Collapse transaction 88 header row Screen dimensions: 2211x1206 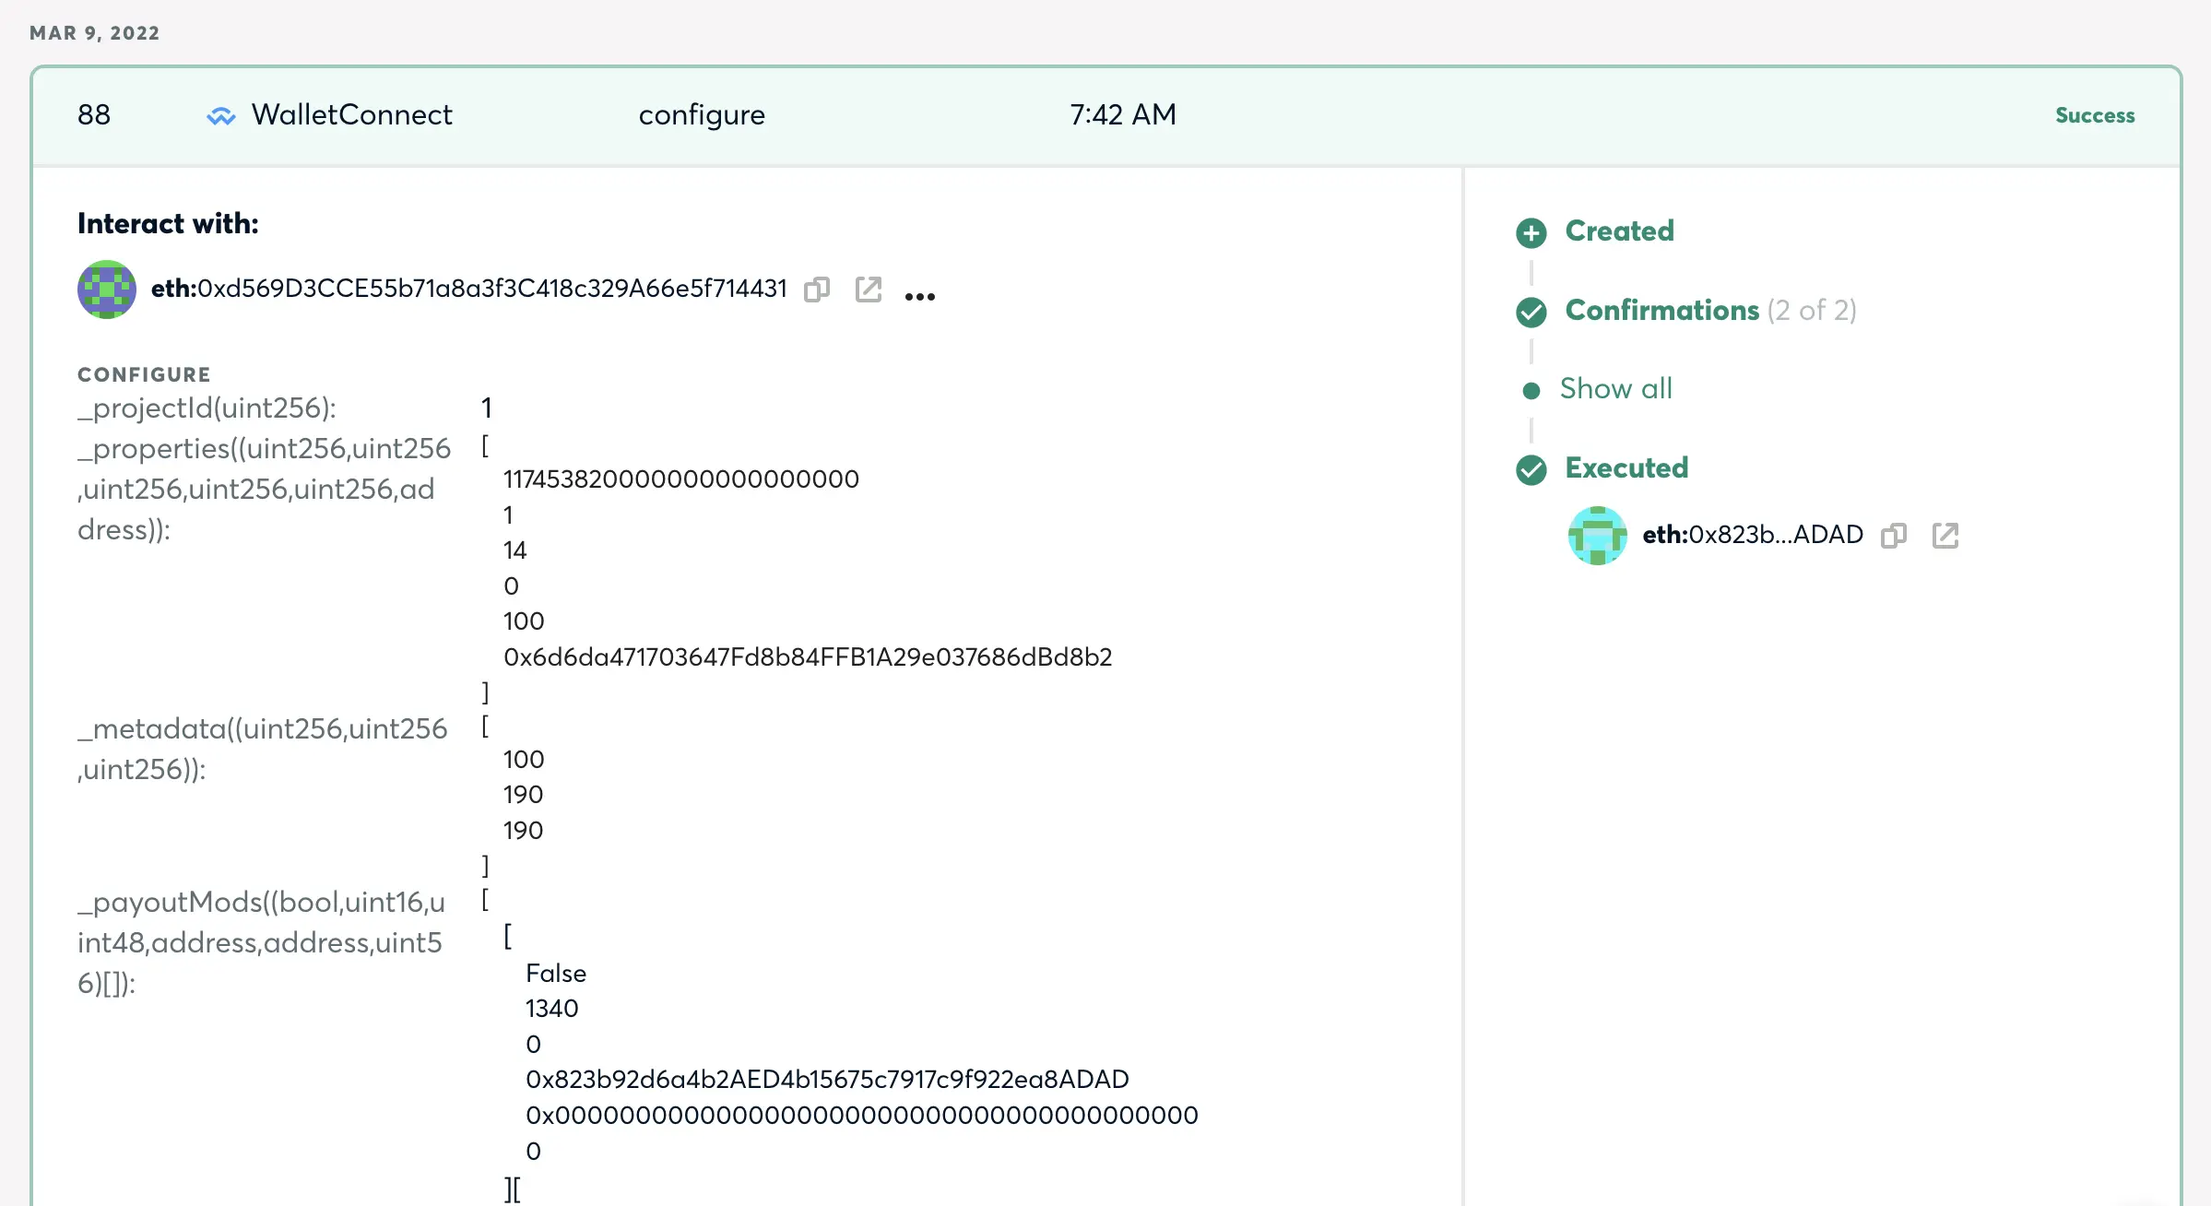click(x=1106, y=116)
